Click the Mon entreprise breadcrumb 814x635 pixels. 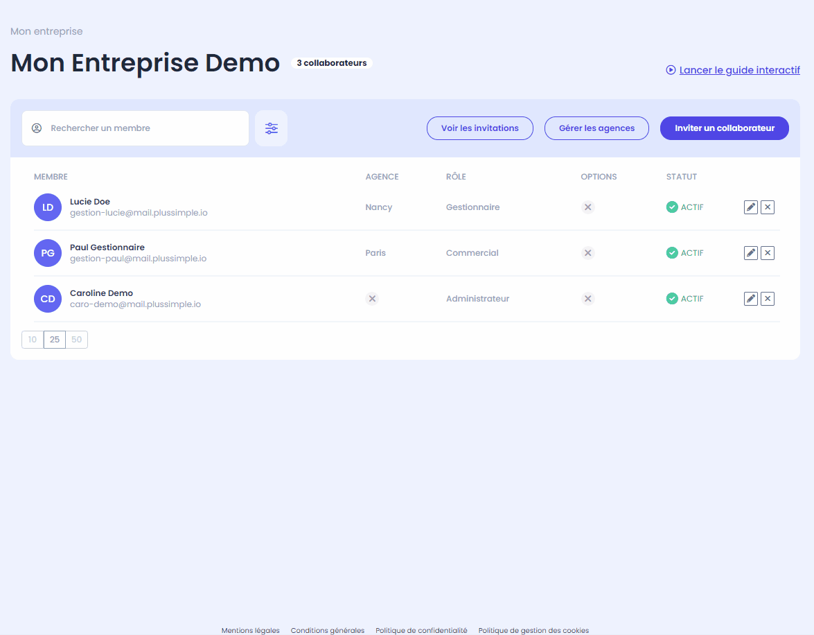click(46, 31)
